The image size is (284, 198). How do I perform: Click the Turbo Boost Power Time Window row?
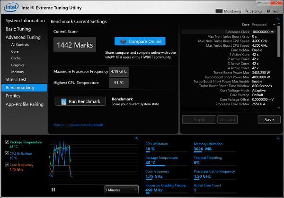coord(229,86)
